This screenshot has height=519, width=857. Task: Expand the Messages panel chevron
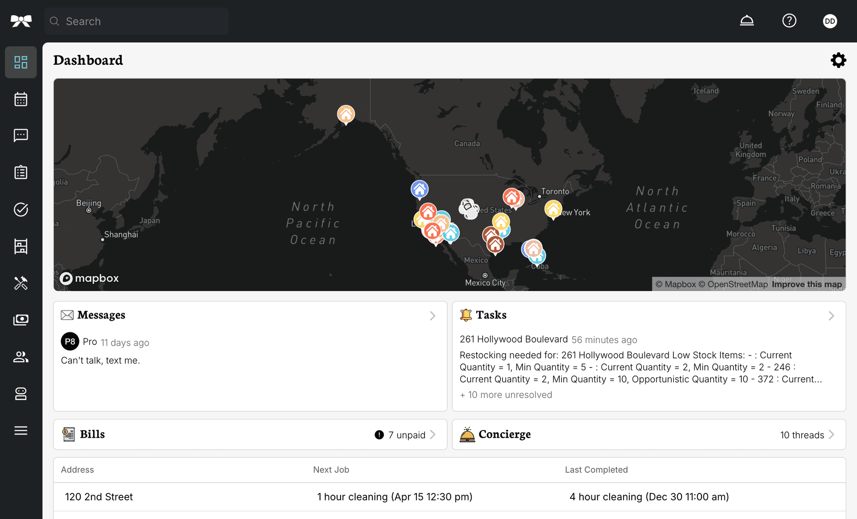tap(432, 316)
